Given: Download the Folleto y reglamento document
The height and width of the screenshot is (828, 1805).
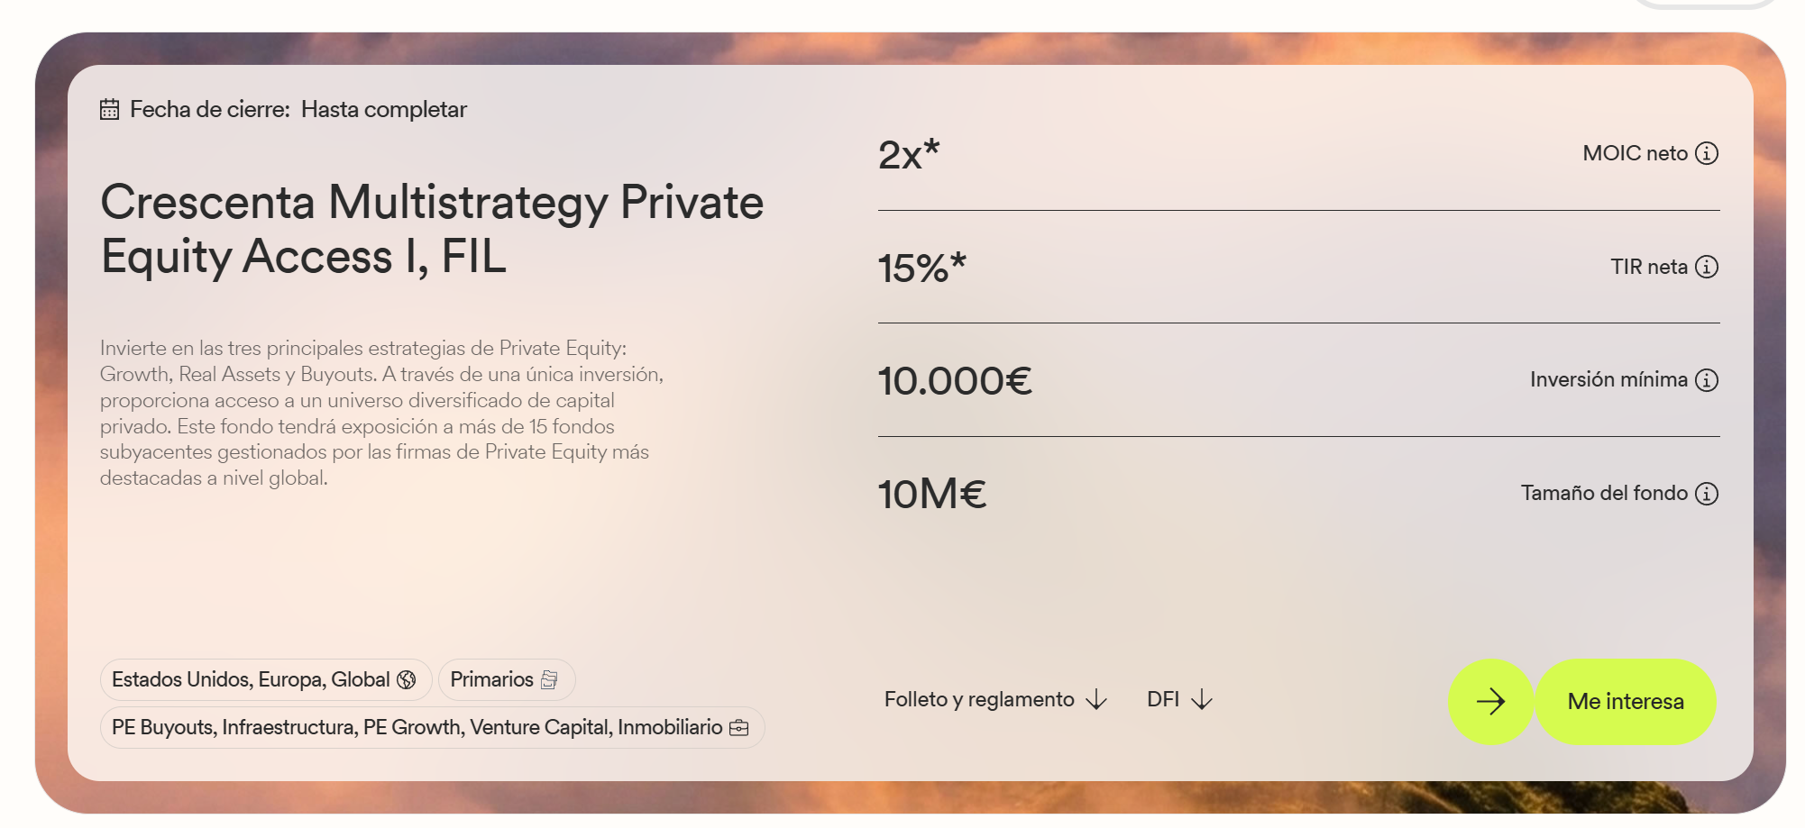Looking at the screenshot, I should pyautogui.click(x=979, y=700).
